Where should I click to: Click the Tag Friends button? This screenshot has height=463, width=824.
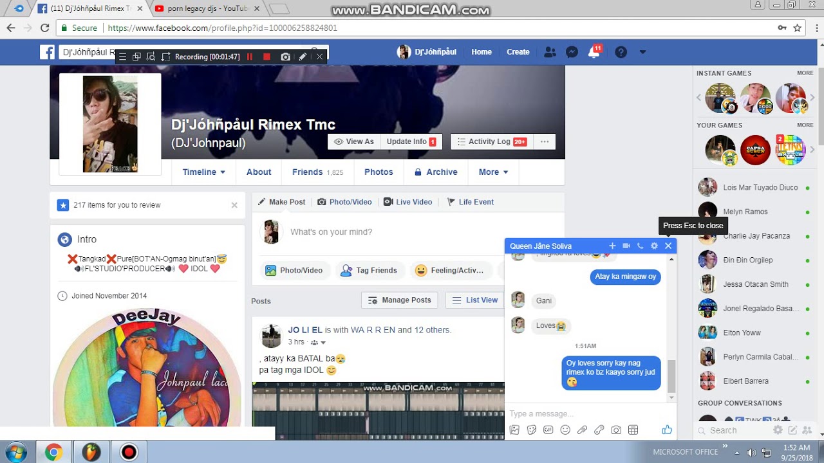coord(369,271)
